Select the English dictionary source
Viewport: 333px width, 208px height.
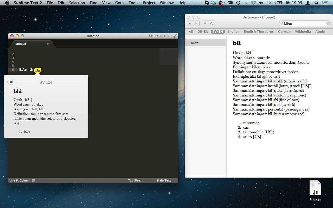tap(233, 31)
